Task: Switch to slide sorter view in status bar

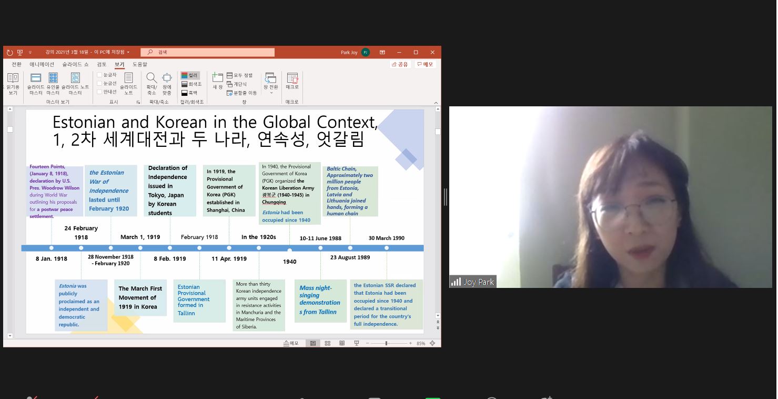Action: 327,343
